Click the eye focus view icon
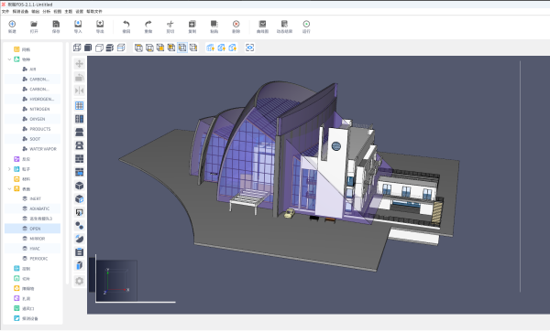This screenshot has height=331, width=550. [249, 48]
